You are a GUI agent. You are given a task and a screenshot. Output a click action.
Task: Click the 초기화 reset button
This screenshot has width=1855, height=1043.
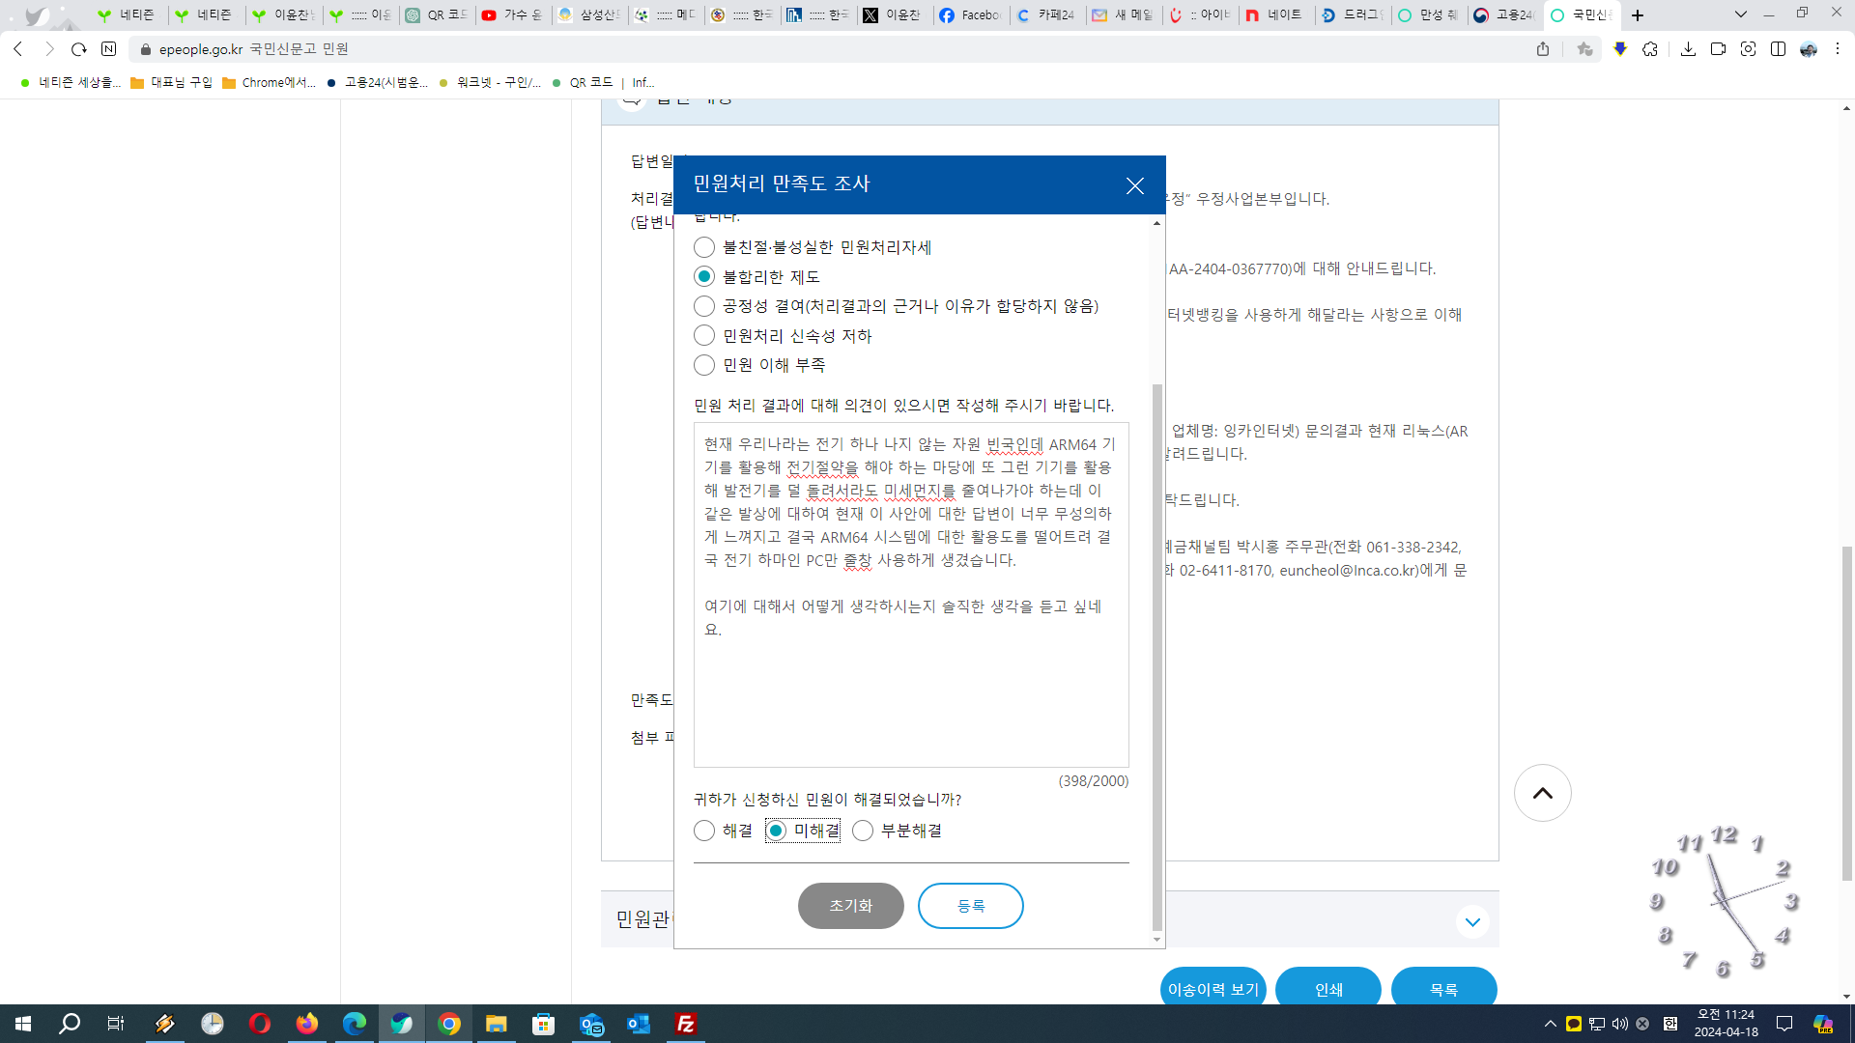coord(850,906)
